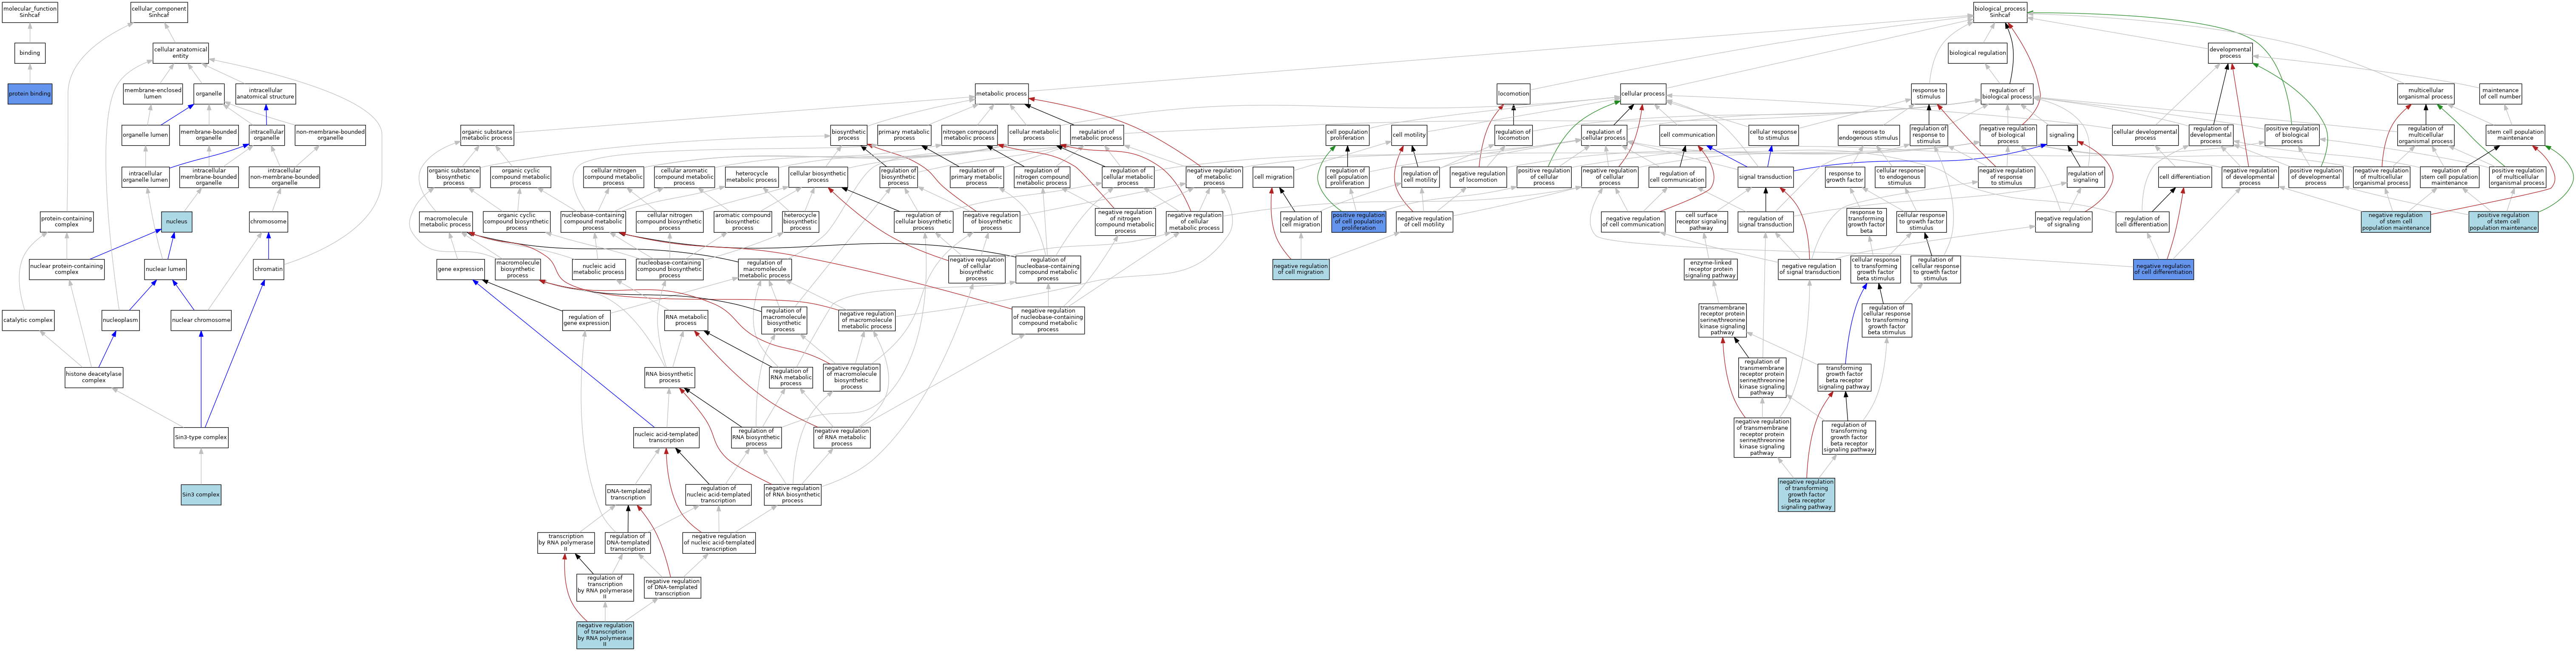The width and height of the screenshot is (2576, 651).
Task: Click the 'cellular process' node
Action: [1643, 94]
